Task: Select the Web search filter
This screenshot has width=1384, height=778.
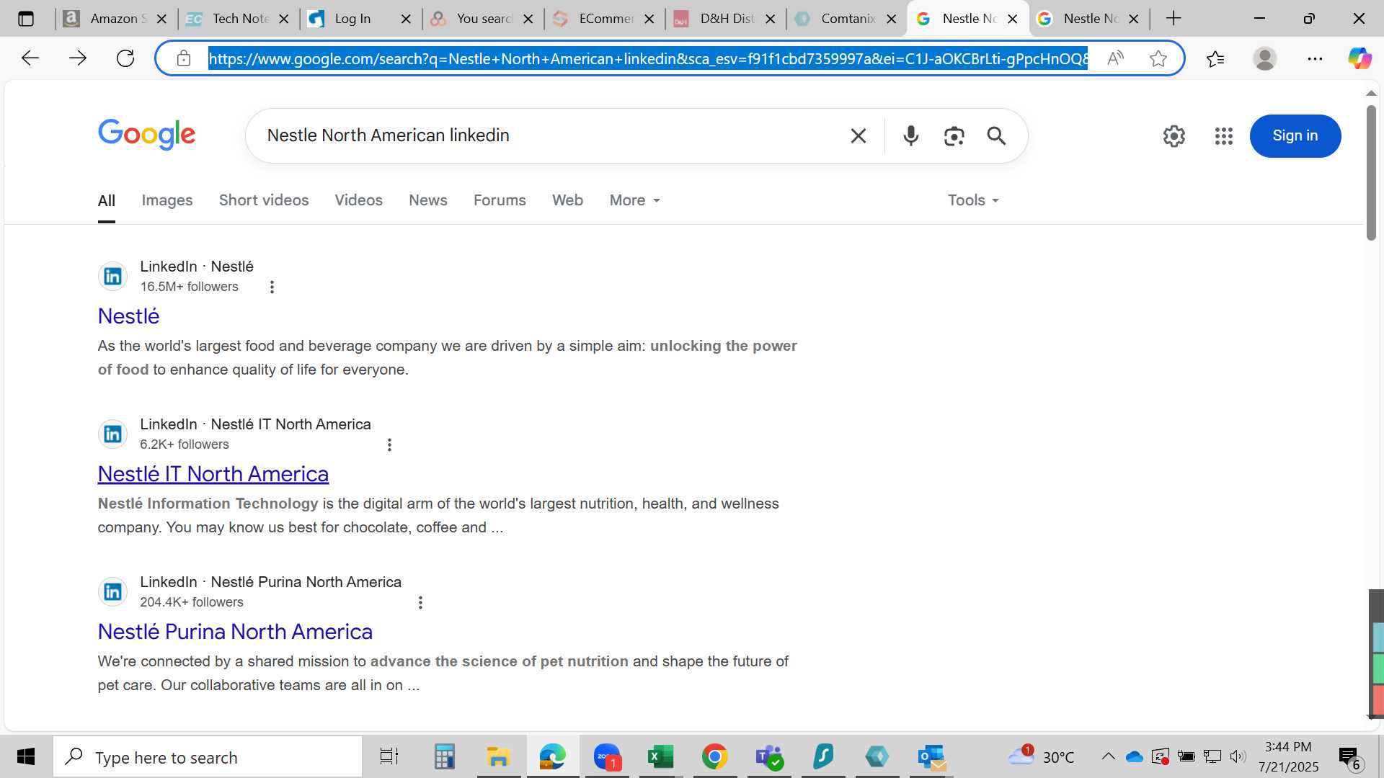Action: (x=567, y=200)
